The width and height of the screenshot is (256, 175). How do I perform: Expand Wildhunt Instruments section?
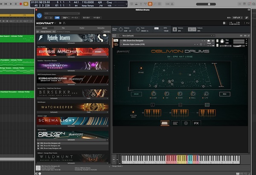point(71,163)
